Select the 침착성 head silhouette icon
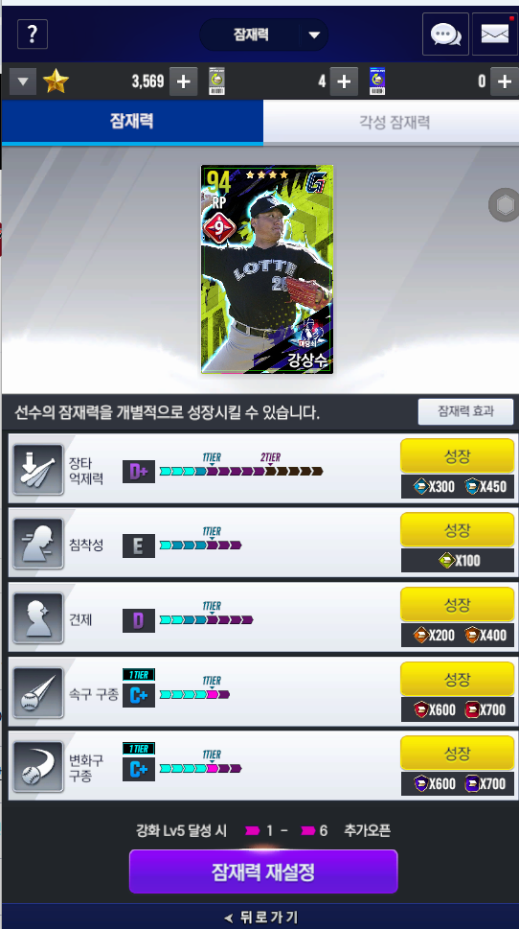Screen dimensions: 519x929 [38, 544]
